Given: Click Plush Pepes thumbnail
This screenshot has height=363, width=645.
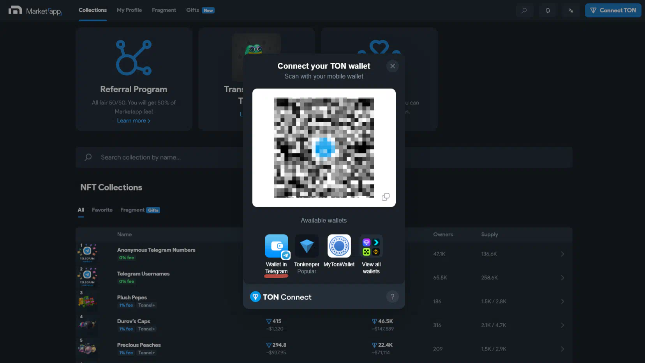Looking at the screenshot, I should pyautogui.click(x=87, y=301).
